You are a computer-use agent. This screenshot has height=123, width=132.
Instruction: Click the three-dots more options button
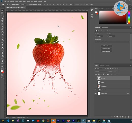(71, 5)
